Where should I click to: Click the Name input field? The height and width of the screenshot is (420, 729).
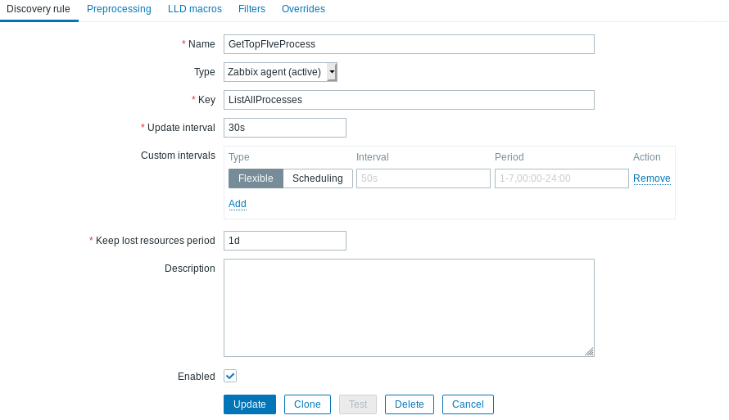[x=409, y=44]
